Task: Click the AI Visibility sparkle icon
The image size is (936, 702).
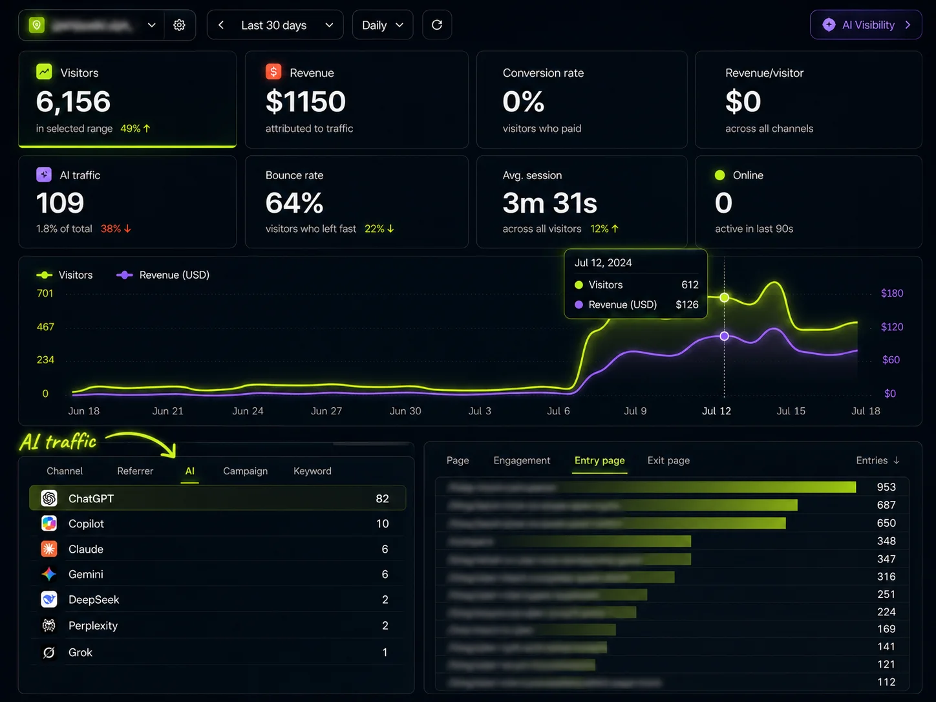Action: click(x=829, y=25)
